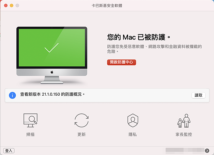Click the 卡巴斯基安全軟體 window title

(107, 6)
